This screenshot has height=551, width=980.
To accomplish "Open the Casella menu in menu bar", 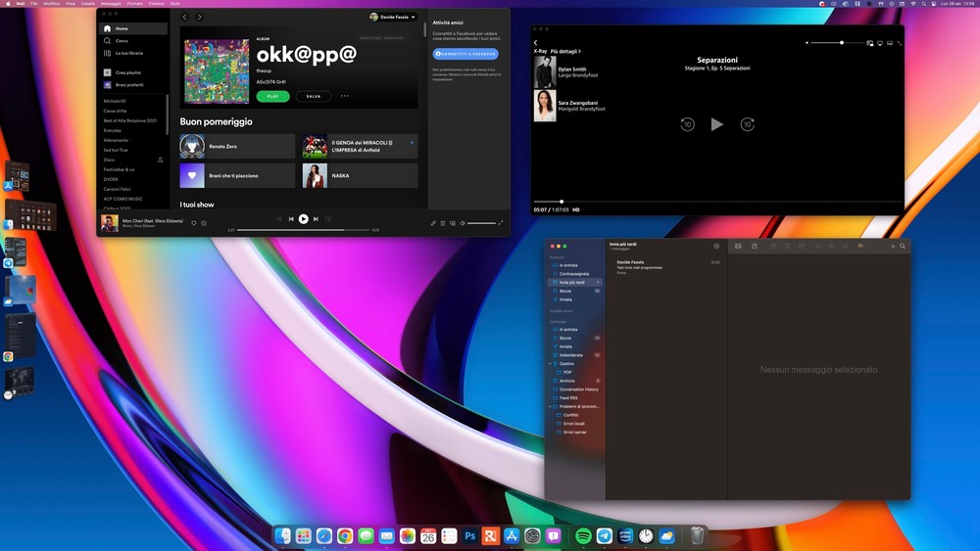I will pos(88,4).
